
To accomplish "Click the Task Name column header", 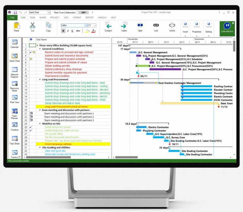I will click(73, 39).
